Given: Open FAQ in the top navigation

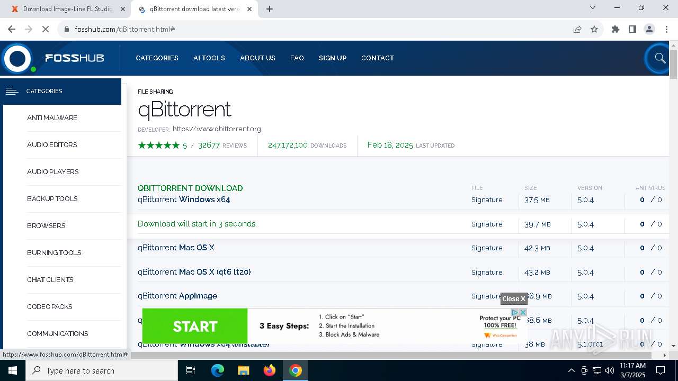Looking at the screenshot, I should (x=297, y=58).
